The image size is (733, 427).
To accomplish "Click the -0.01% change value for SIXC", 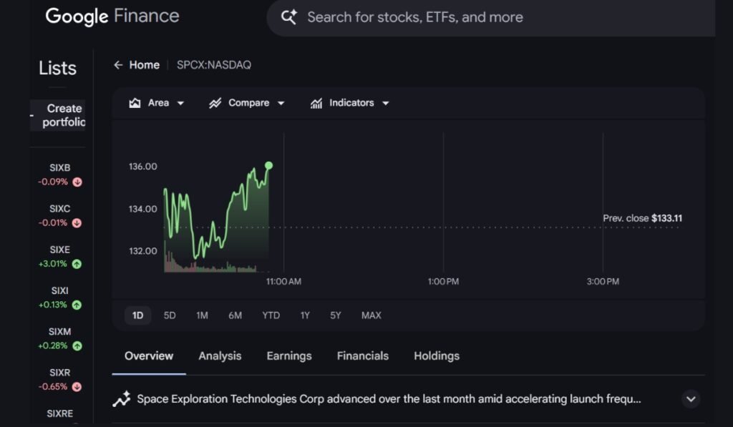I will [x=53, y=223].
